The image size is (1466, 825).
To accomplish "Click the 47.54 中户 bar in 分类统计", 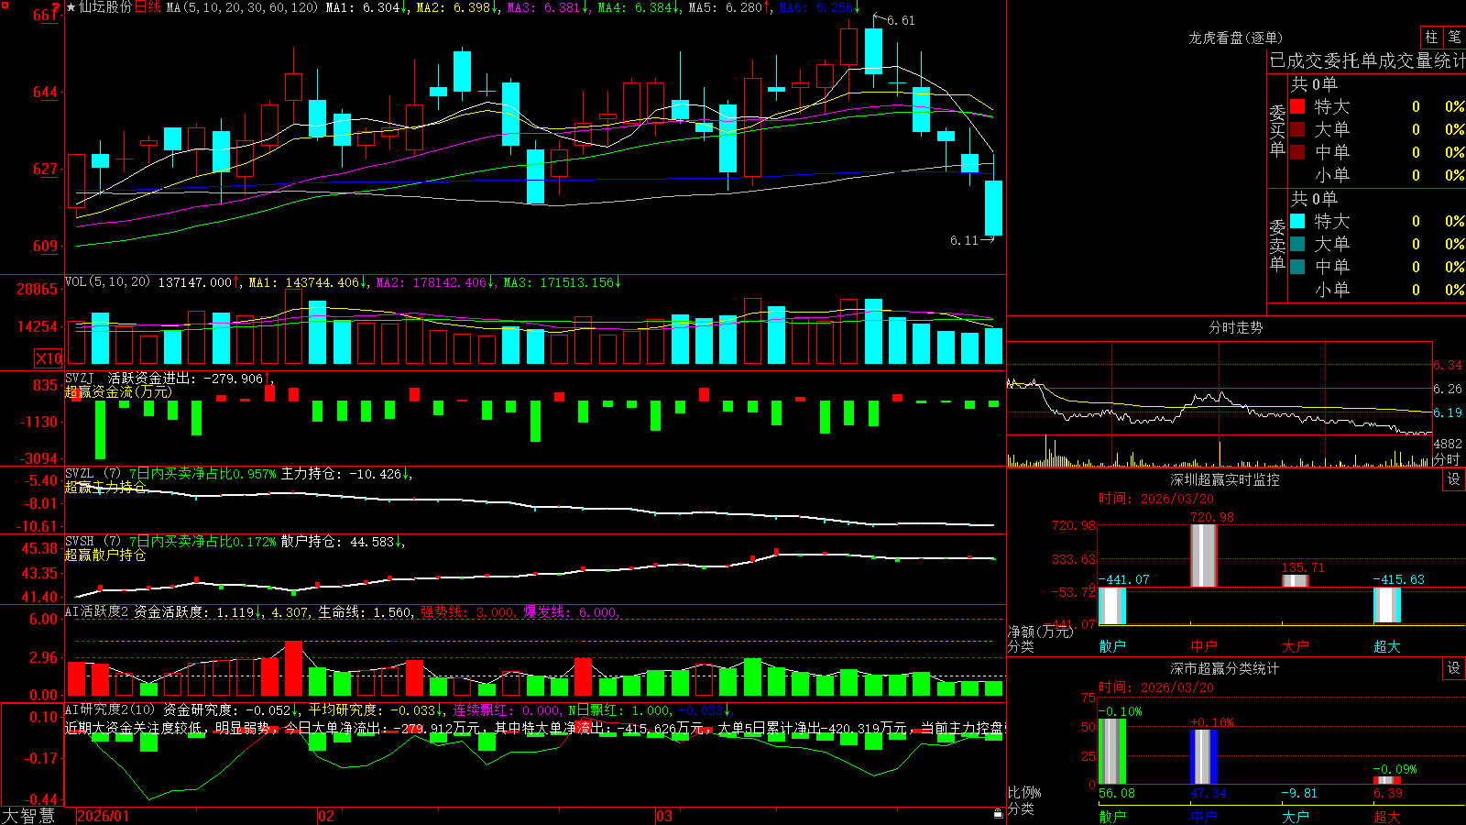I will [x=1204, y=757].
